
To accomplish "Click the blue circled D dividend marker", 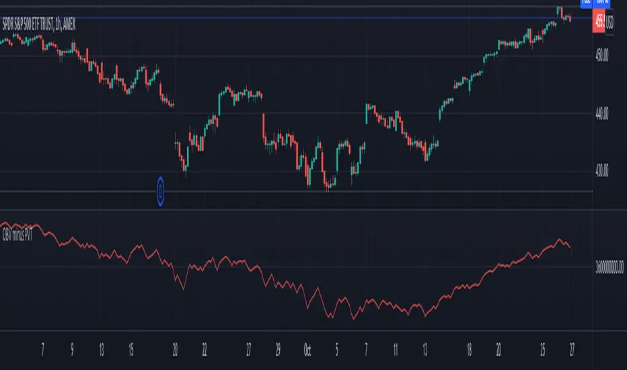I will (x=160, y=192).
